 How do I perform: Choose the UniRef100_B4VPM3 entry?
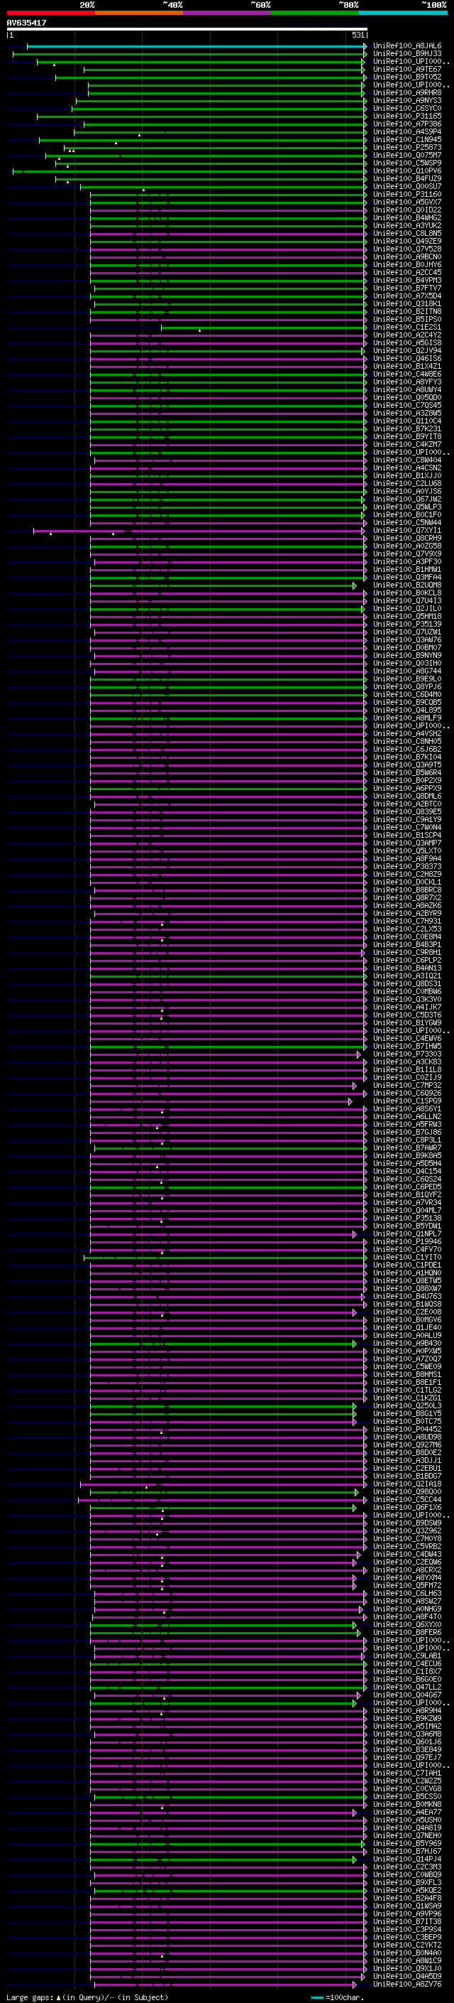(x=407, y=280)
